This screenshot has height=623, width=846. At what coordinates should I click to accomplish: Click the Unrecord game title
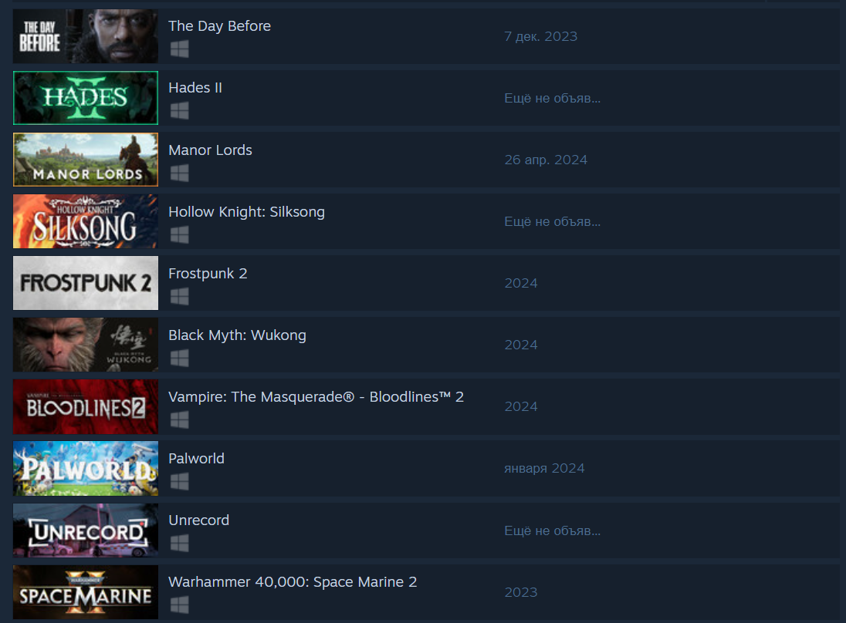[x=198, y=520]
